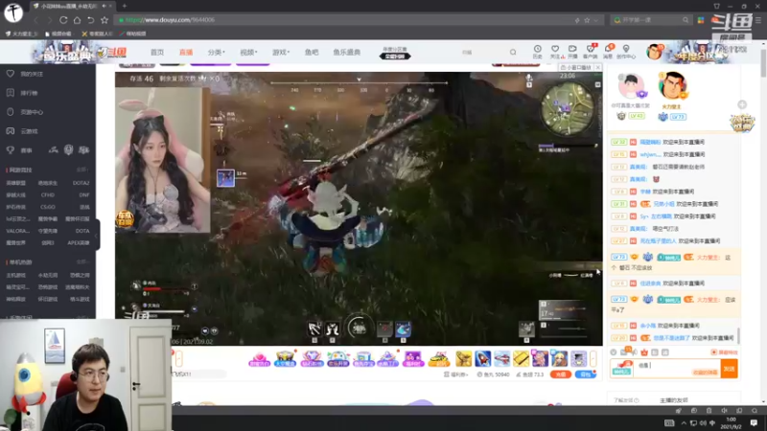The image size is (767, 431).
Task: Click the favorites star beside the home icon
Action: [105, 20]
